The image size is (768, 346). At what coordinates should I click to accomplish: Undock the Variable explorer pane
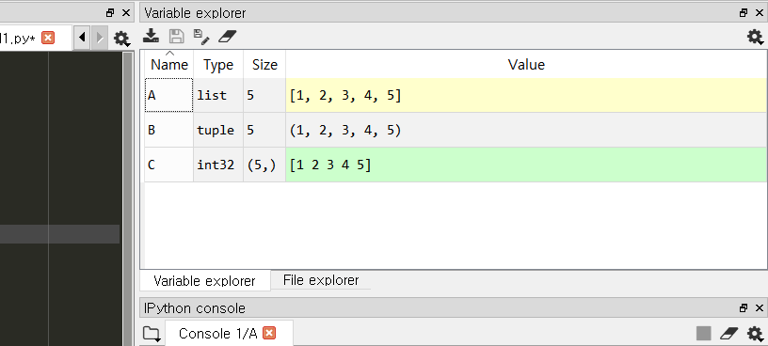coord(744,13)
